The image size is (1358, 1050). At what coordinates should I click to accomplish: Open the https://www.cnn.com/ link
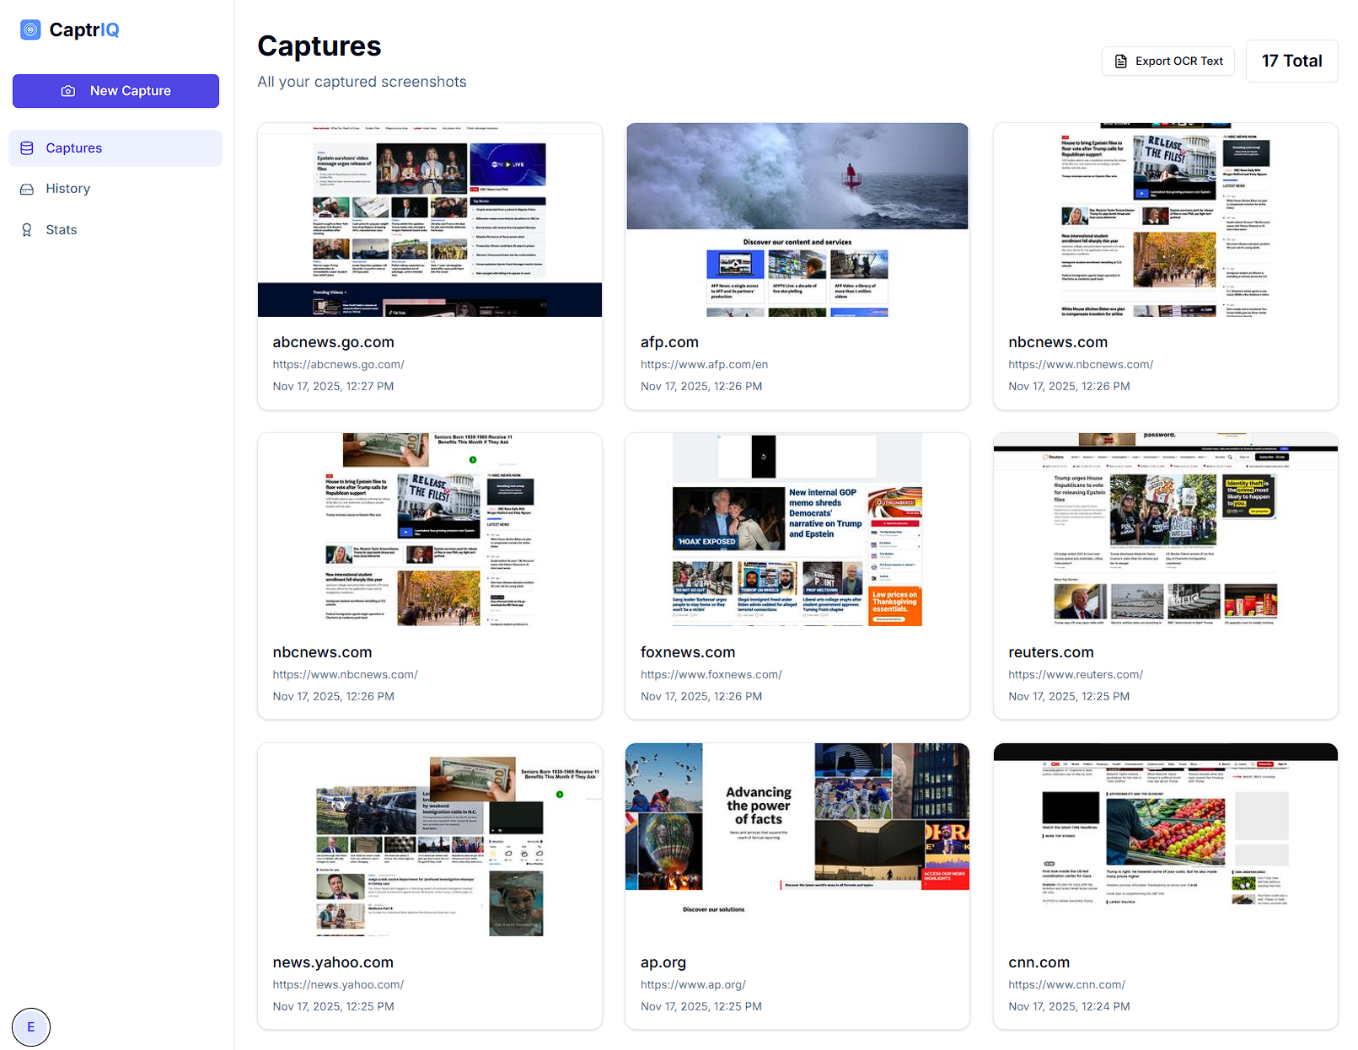pyautogui.click(x=1066, y=983)
